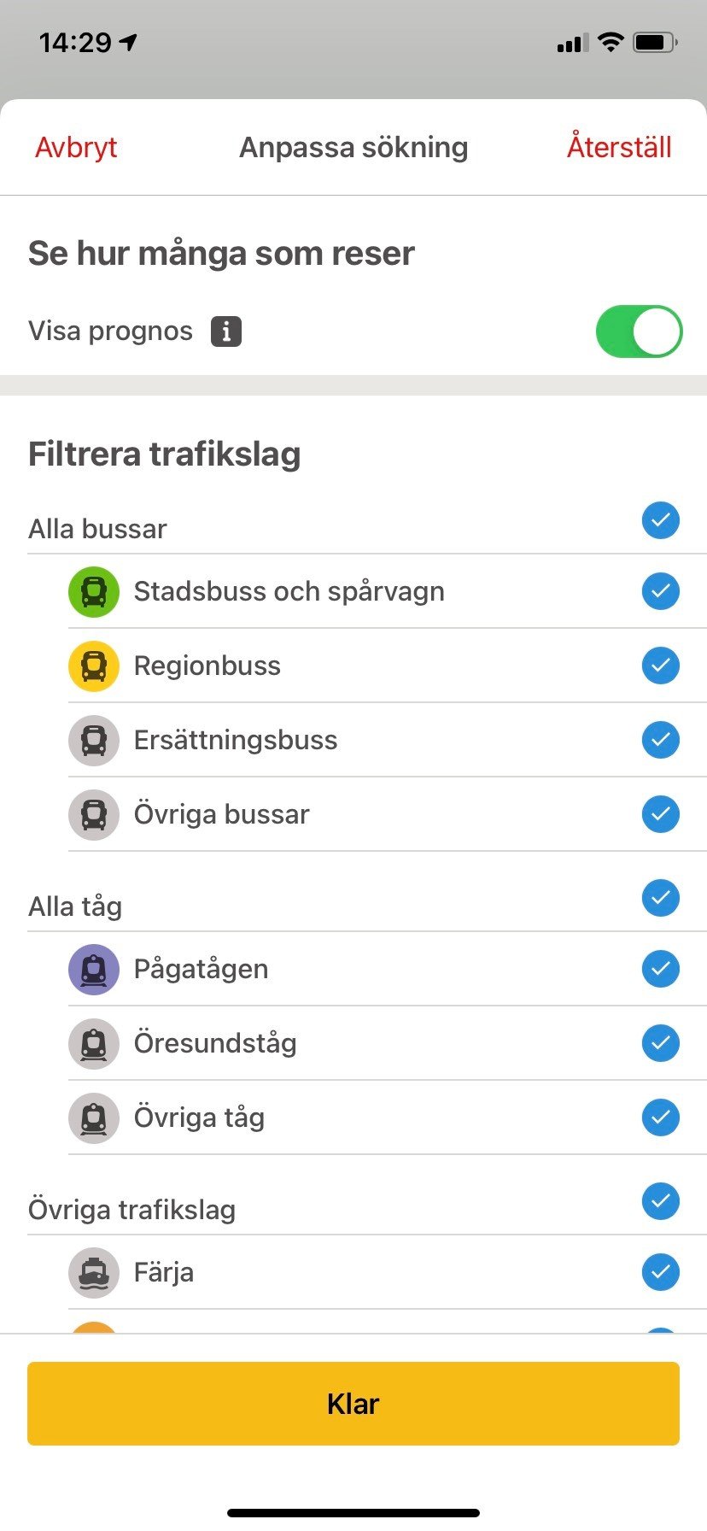Tap the Övriga tåg train icon
The height and width of the screenshot is (1531, 707).
(94, 1117)
